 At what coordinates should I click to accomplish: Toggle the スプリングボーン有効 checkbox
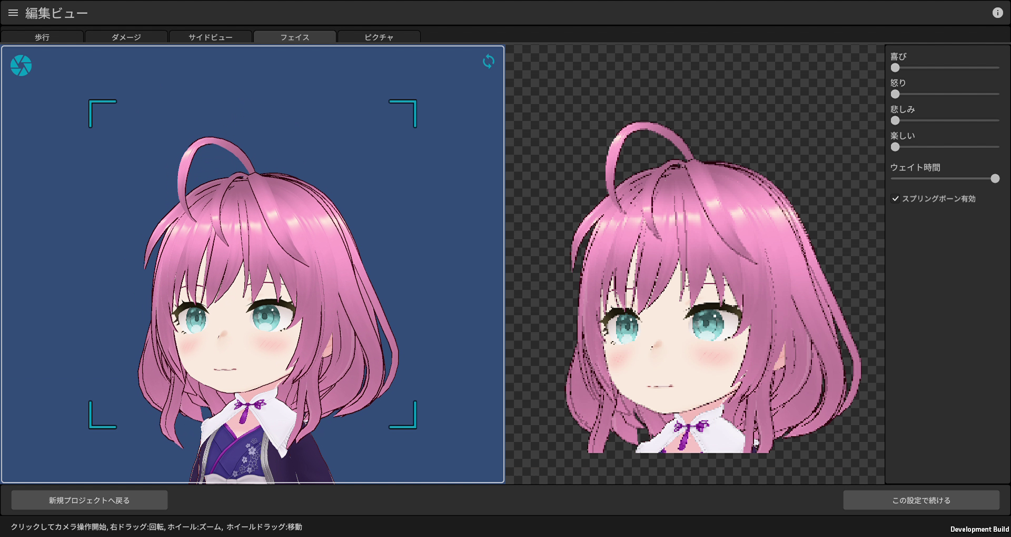click(x=895, y=198)
